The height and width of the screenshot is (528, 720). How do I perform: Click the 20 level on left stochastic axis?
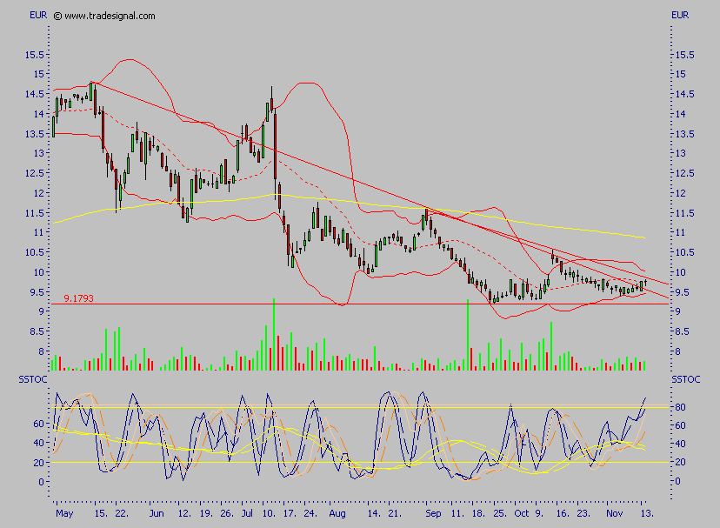[37, 462]
